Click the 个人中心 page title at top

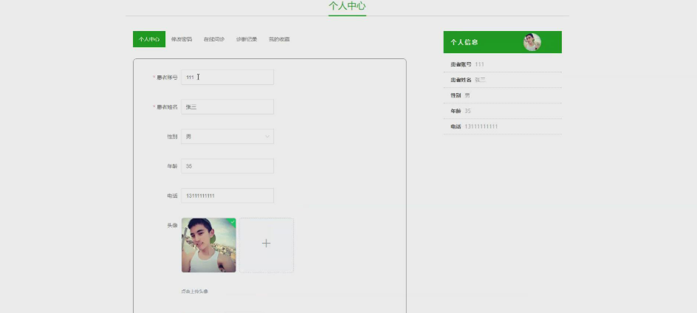[347, 6]
